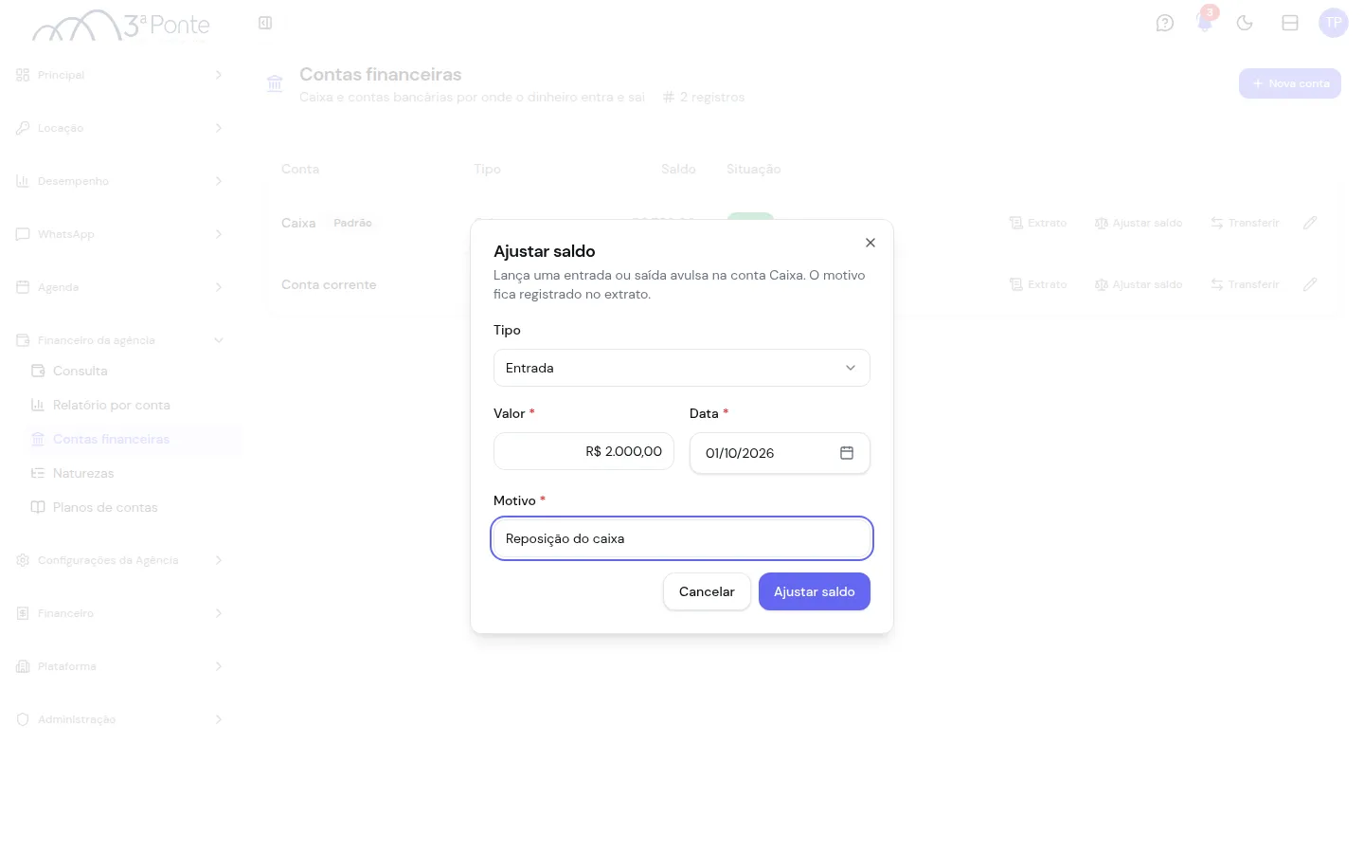1364x853 pixels.
Task: Expand the Principal menu section
Action: (x=119, y=75)
